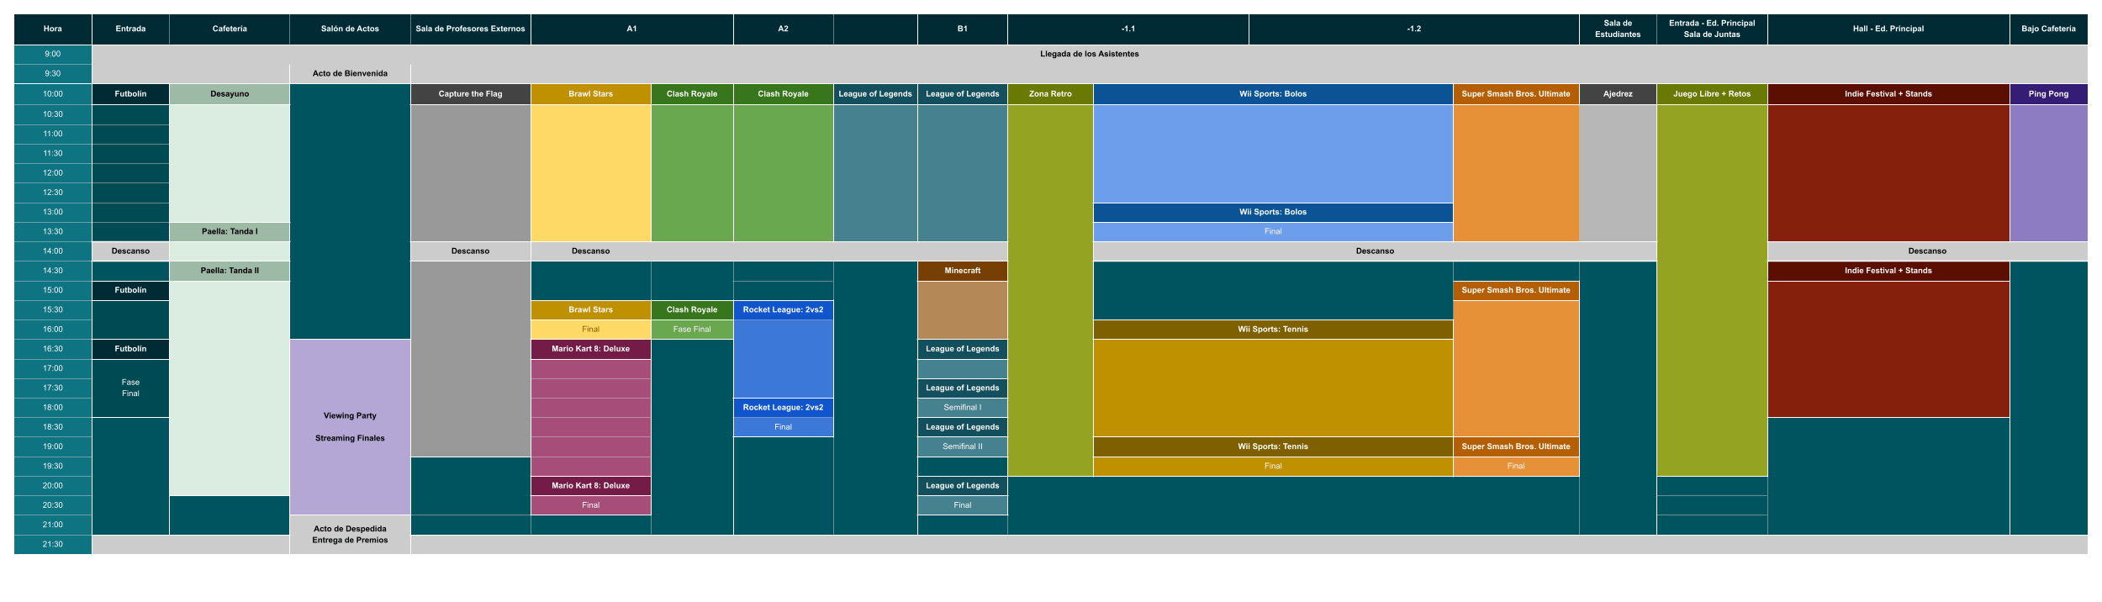The height and width of the screenshot is (602, 2102).
Task: Click the Zona Retro cell
Action: point(1050,94)
